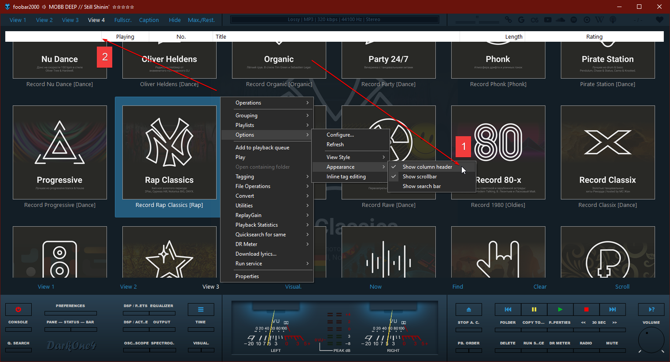Screen dimensions: 670x362
Task: Expand the View Style submenu
Action: click(350, 157)
